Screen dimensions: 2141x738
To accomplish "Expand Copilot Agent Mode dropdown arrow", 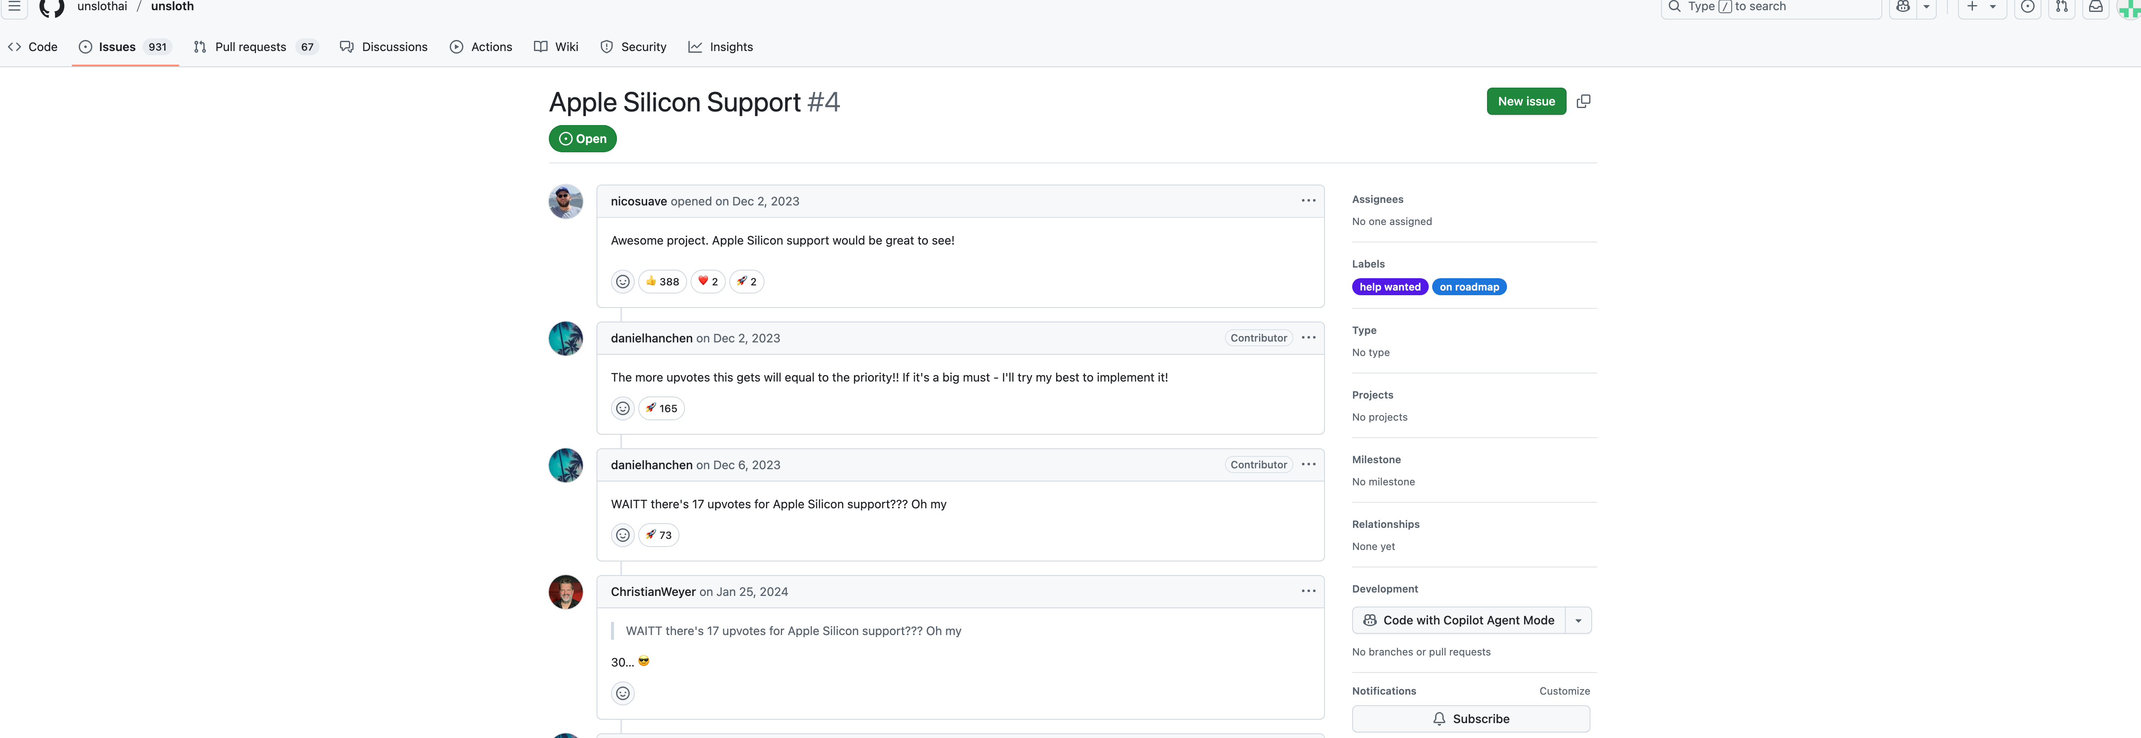I will [1578, 621].
